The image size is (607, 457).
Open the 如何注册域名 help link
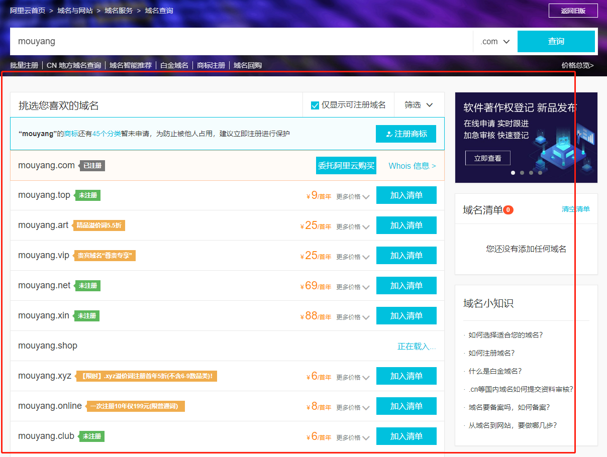point(490,353)
